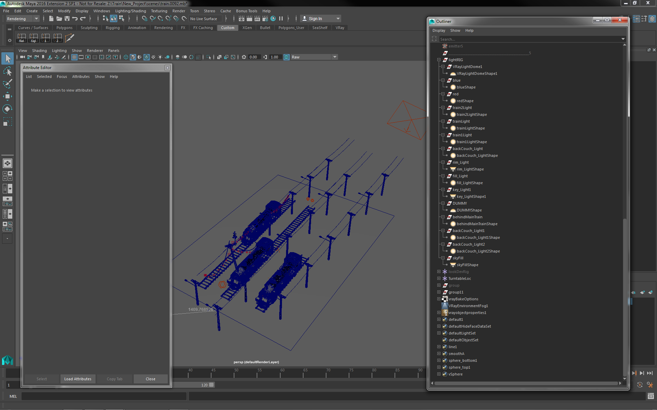Click step forward playback button

tap(642, 373)
